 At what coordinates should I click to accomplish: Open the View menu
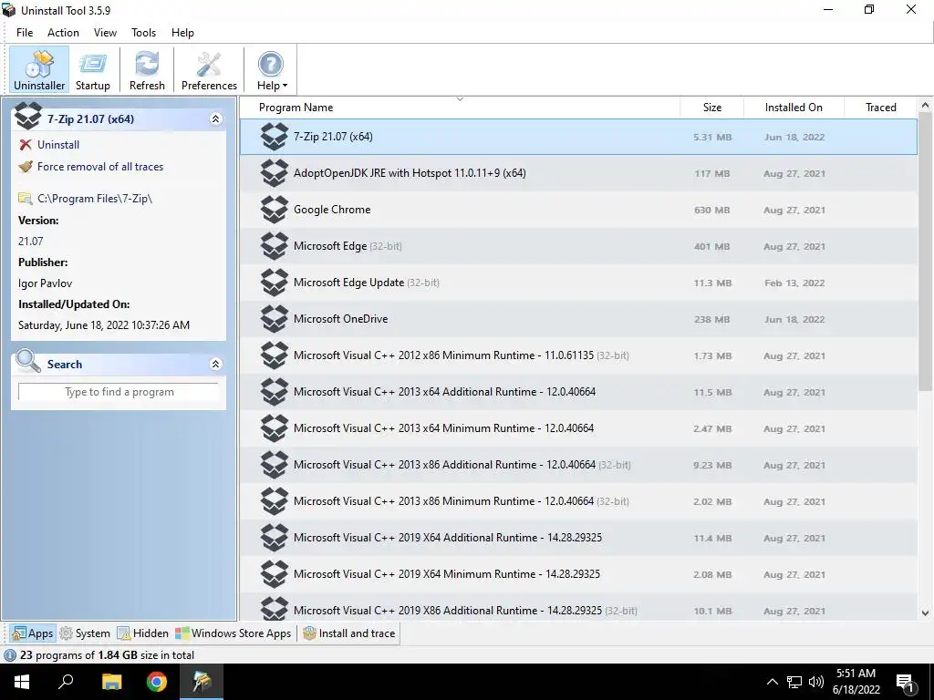tap(105, 33)
